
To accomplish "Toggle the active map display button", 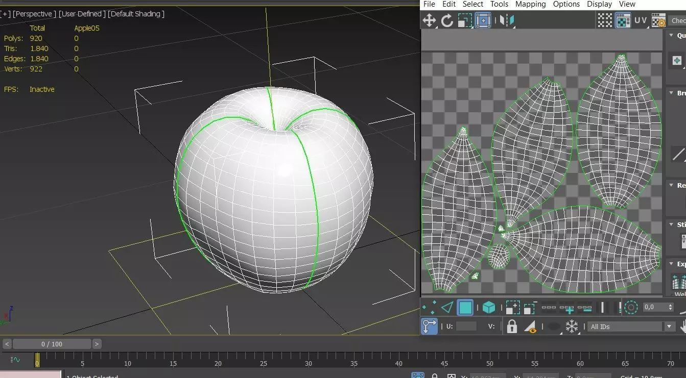I will 623,20.
